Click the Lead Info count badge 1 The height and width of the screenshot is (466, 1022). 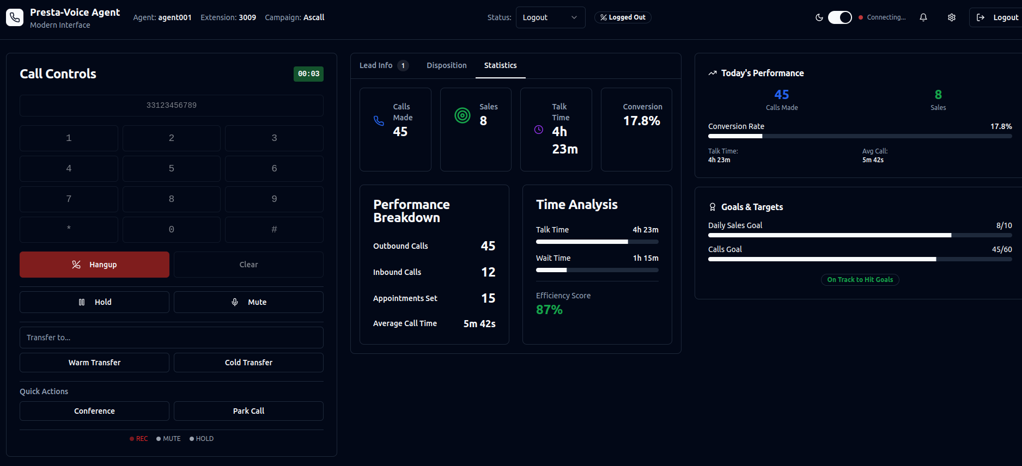tap(403, 65)
